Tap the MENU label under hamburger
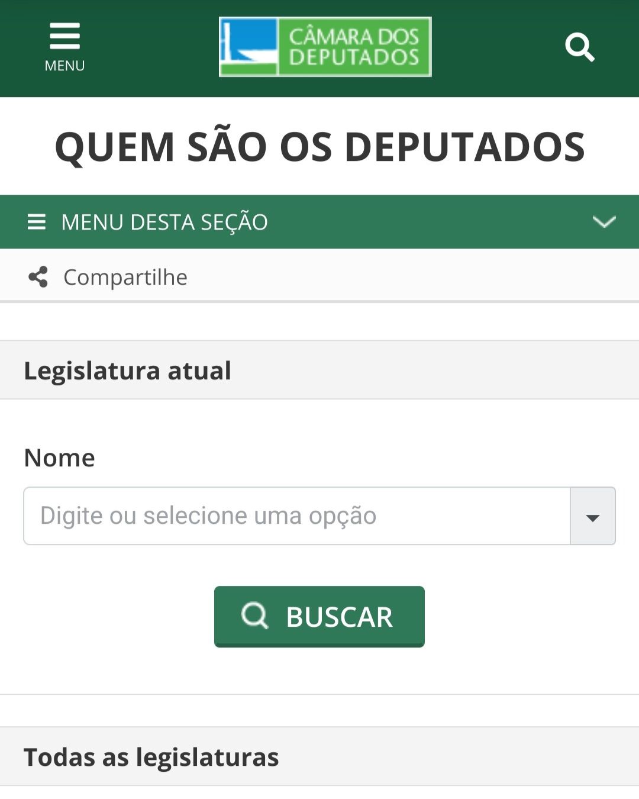 tap(64, 66)
